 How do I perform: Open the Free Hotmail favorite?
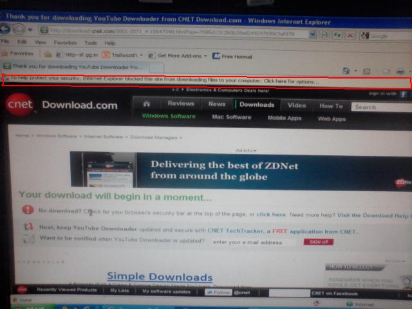(232, 56)
